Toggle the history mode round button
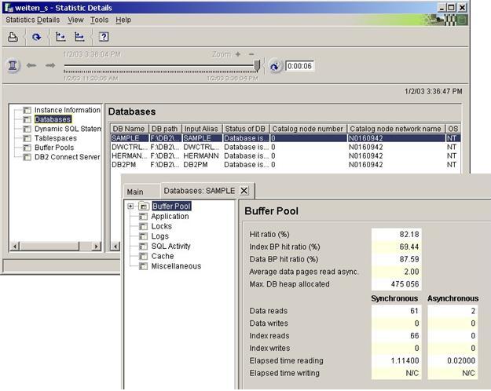Viewport: 491px width, 391px height. (x=13, y=66)
